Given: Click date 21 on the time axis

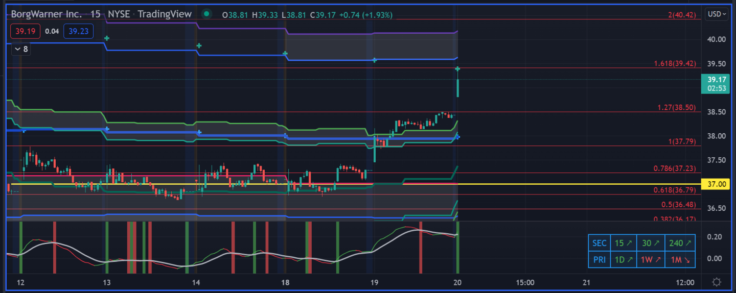Looking at the screenshot, I should 587,282.
